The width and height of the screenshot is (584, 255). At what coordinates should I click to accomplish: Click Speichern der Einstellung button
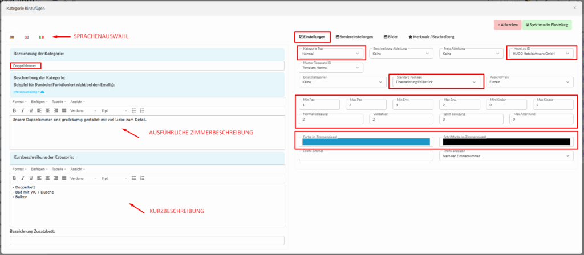[x=546, y=24]
